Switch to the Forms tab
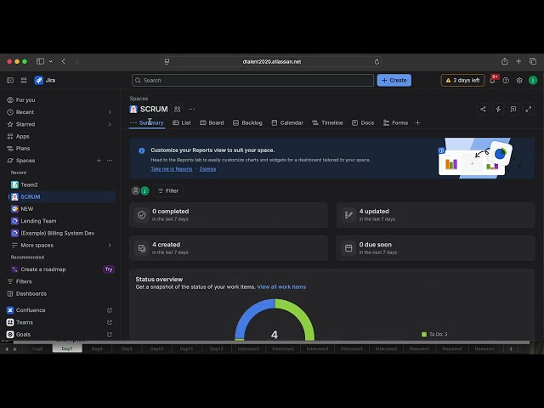544x408 pixels. click(395, 122)
